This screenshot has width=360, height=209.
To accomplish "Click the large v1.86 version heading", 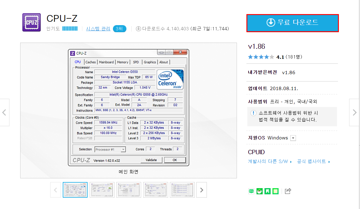I will pyautogui.click(x=257, y=47).
